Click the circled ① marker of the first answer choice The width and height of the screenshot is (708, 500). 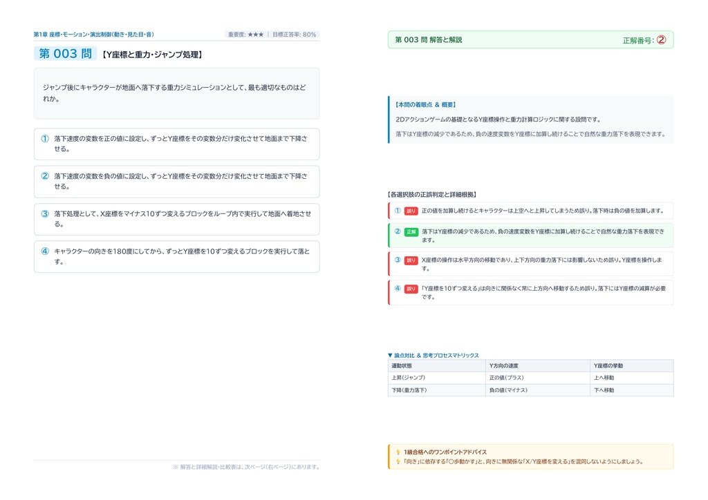point(45,138)
